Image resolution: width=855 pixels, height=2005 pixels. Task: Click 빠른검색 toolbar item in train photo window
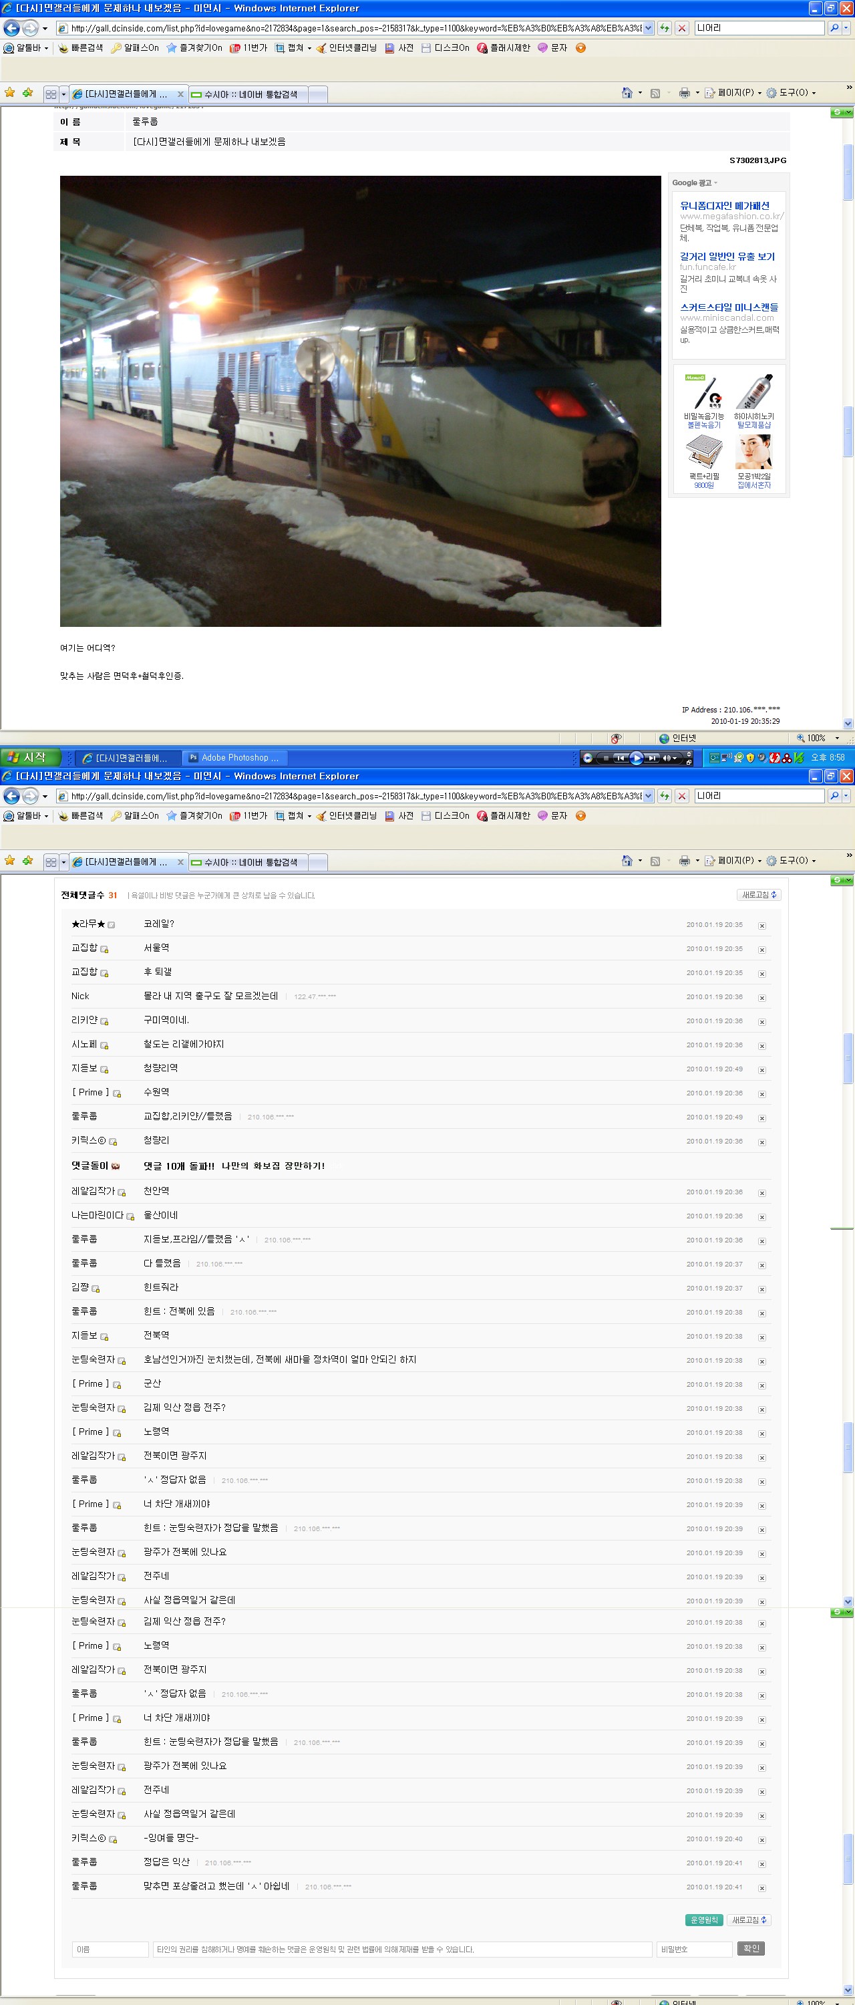pyautogui.click(x=80, y=48)
